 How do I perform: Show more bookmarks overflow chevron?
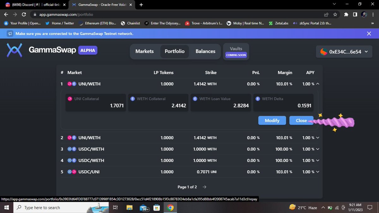(373, 23)
